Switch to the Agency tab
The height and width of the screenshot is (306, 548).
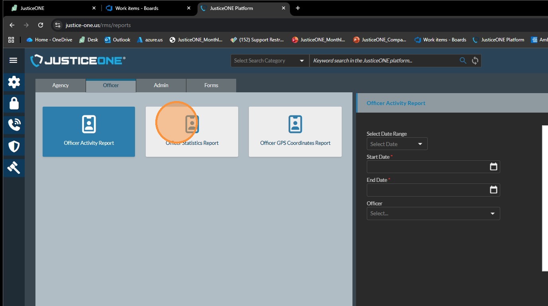(61, 85)
